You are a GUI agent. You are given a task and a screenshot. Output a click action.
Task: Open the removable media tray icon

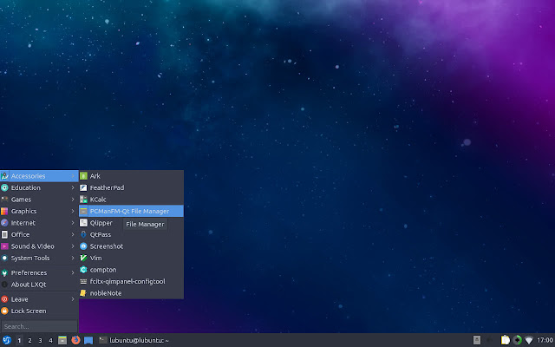(477, 340)
